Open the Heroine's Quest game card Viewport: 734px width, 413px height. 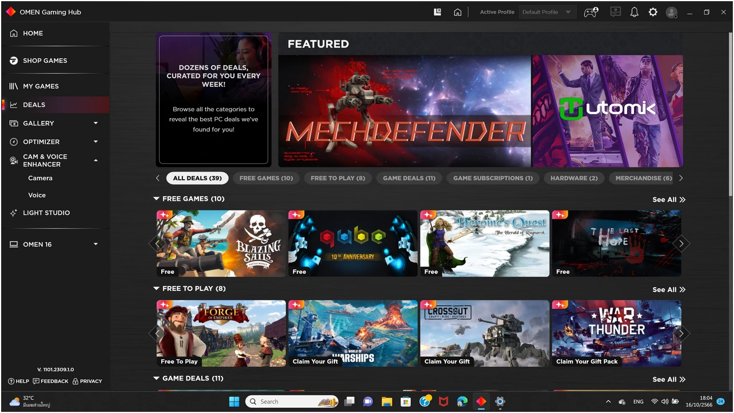pos(485,244)
